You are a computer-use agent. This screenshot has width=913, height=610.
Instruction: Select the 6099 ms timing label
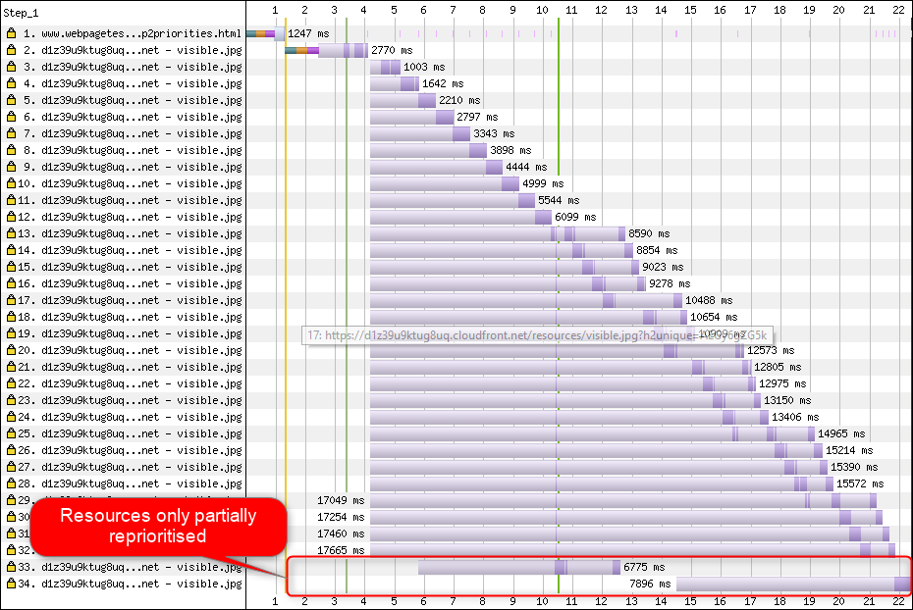(575, 217)
